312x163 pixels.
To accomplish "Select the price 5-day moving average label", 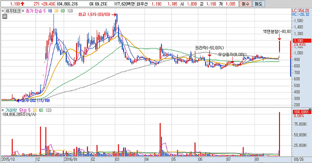I will (44, 11).
